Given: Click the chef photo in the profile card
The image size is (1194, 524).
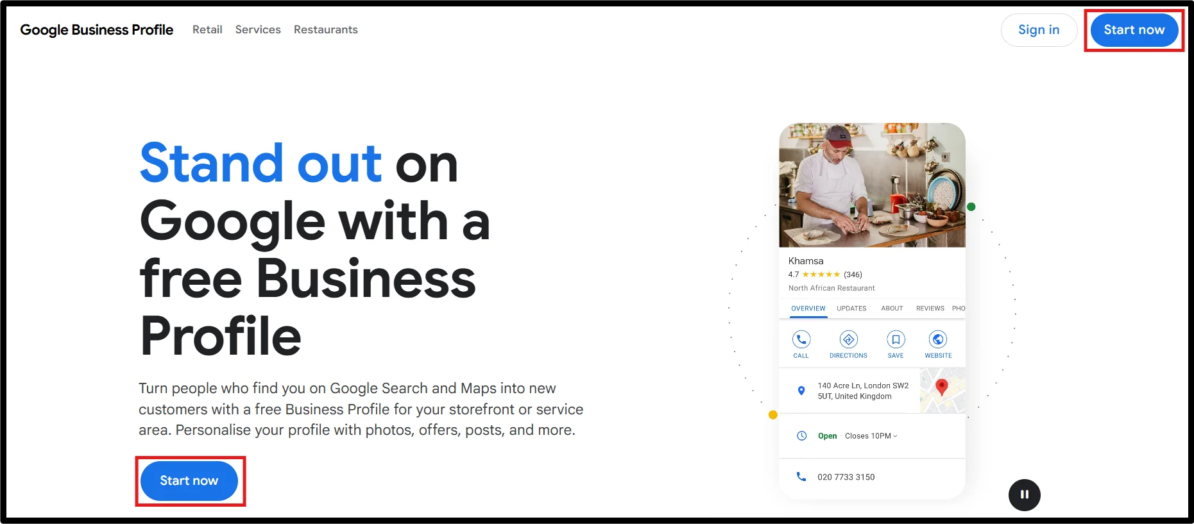Looking at the screenshot, I should pyautogui.click(x=872, y=185).
